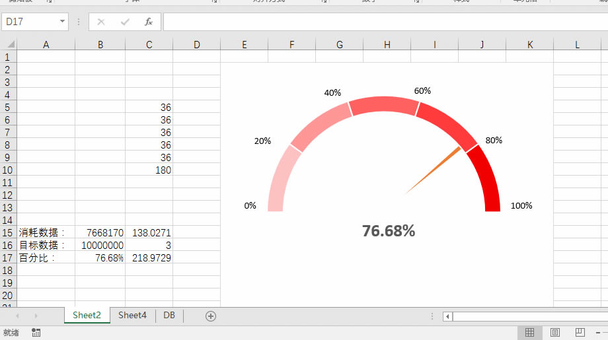Select column C header

pos(149,44)
